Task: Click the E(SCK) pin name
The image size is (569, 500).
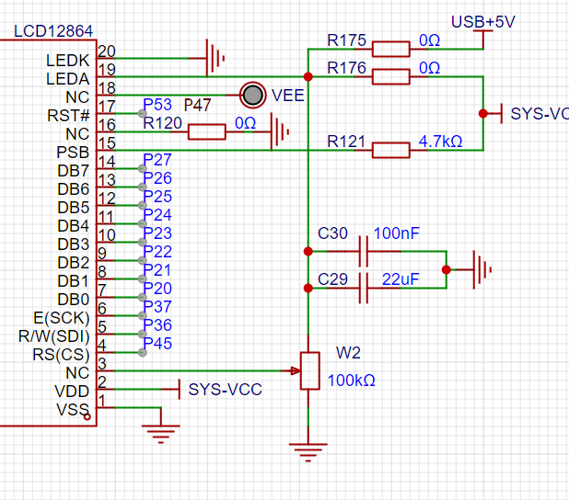Action: (62, 318)
